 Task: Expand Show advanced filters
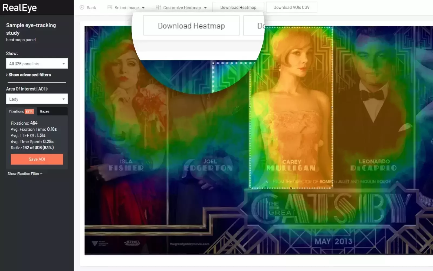point(29,75)
